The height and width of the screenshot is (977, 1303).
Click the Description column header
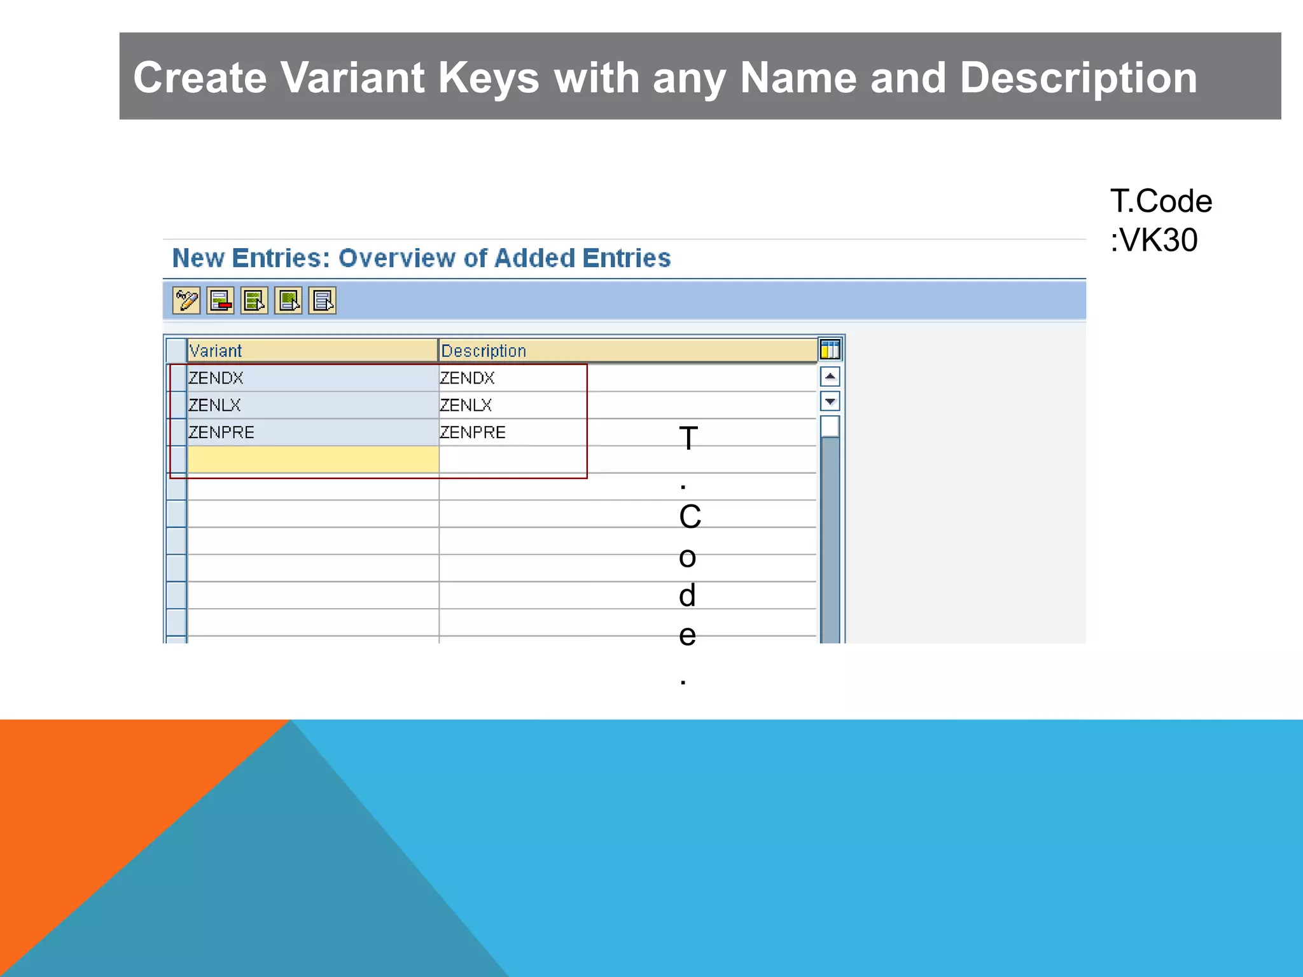point(628,350)
